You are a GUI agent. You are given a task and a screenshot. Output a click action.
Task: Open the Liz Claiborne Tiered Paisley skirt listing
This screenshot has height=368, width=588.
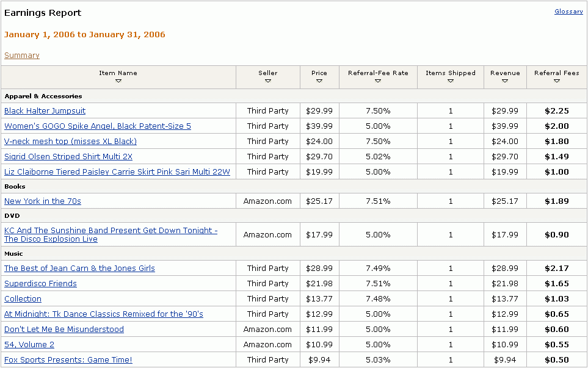117,171
